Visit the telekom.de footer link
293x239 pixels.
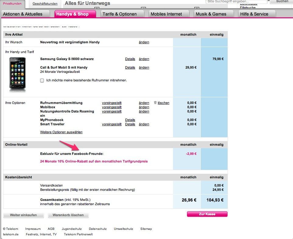coord(11,234)
